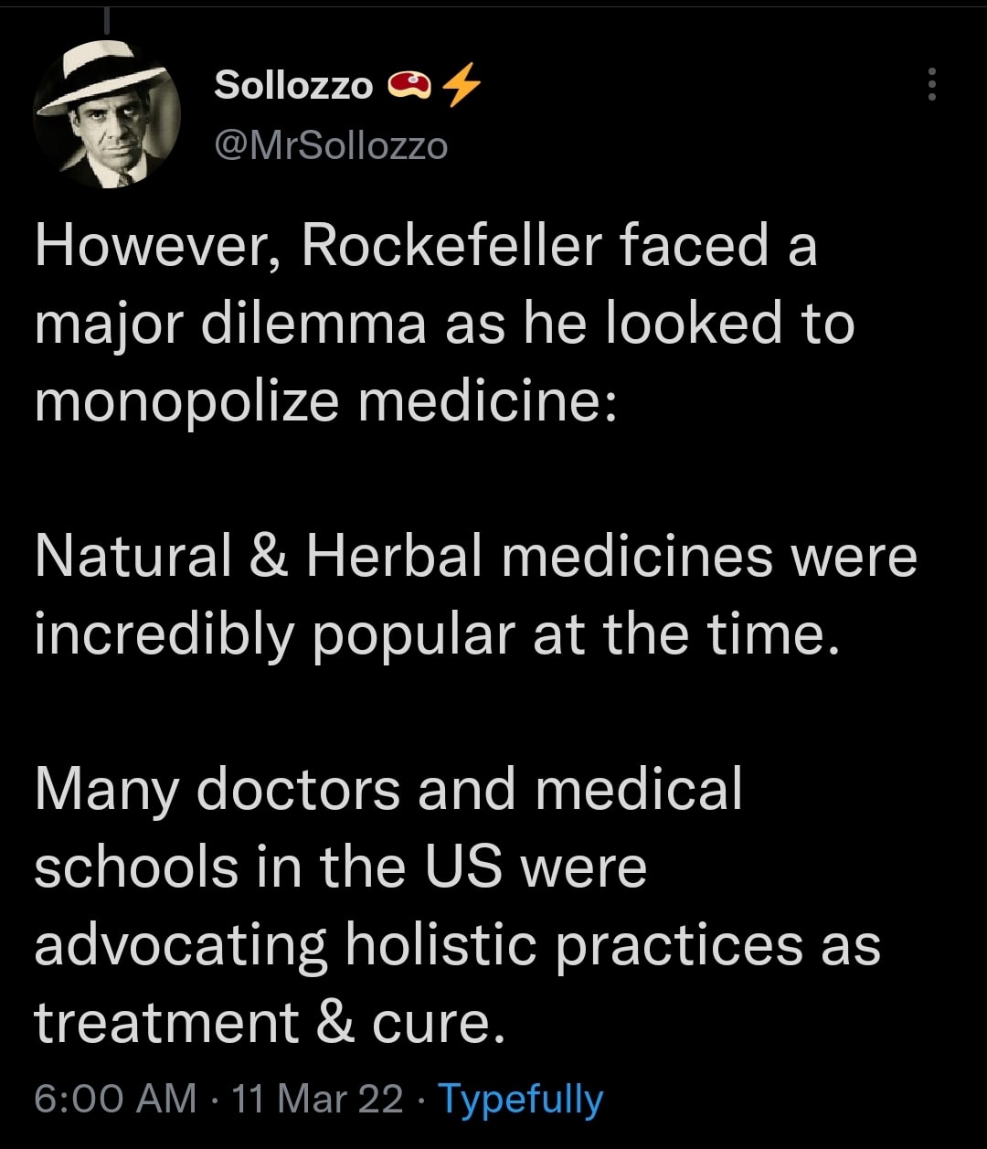Click the 6:00 AM timestamp

tap(115, 1098)
